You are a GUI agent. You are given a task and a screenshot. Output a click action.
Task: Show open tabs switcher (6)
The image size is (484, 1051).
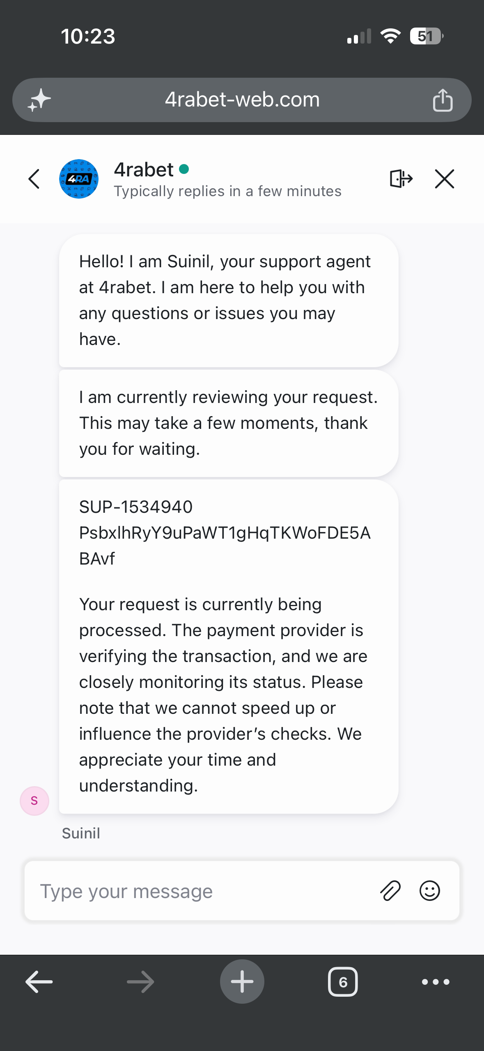click(x=343, y=982)
